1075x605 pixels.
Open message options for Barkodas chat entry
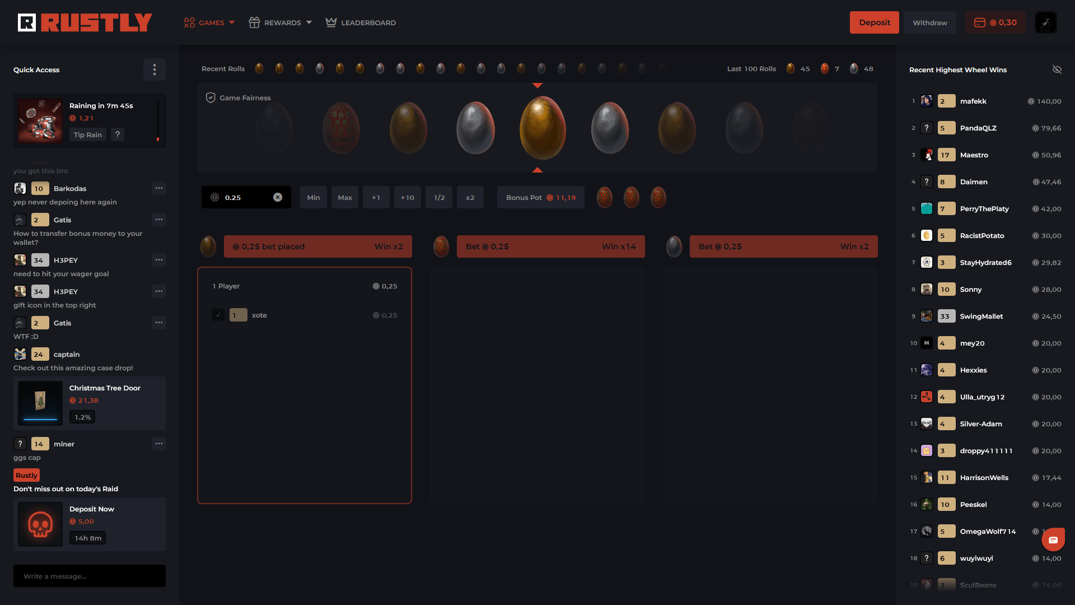coord(158,188)
